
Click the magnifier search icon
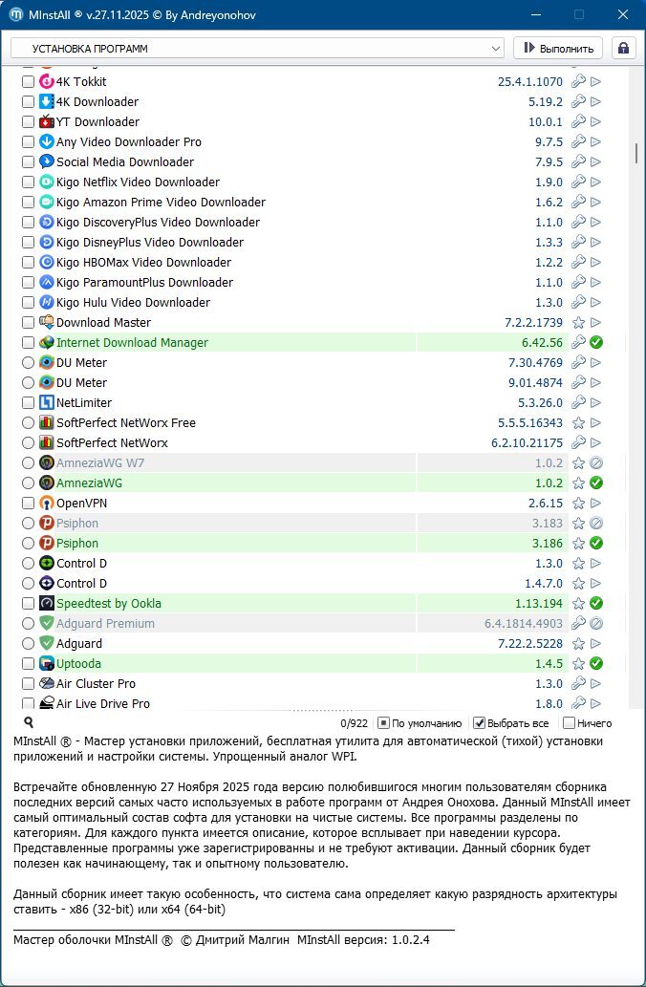point(29,723)
